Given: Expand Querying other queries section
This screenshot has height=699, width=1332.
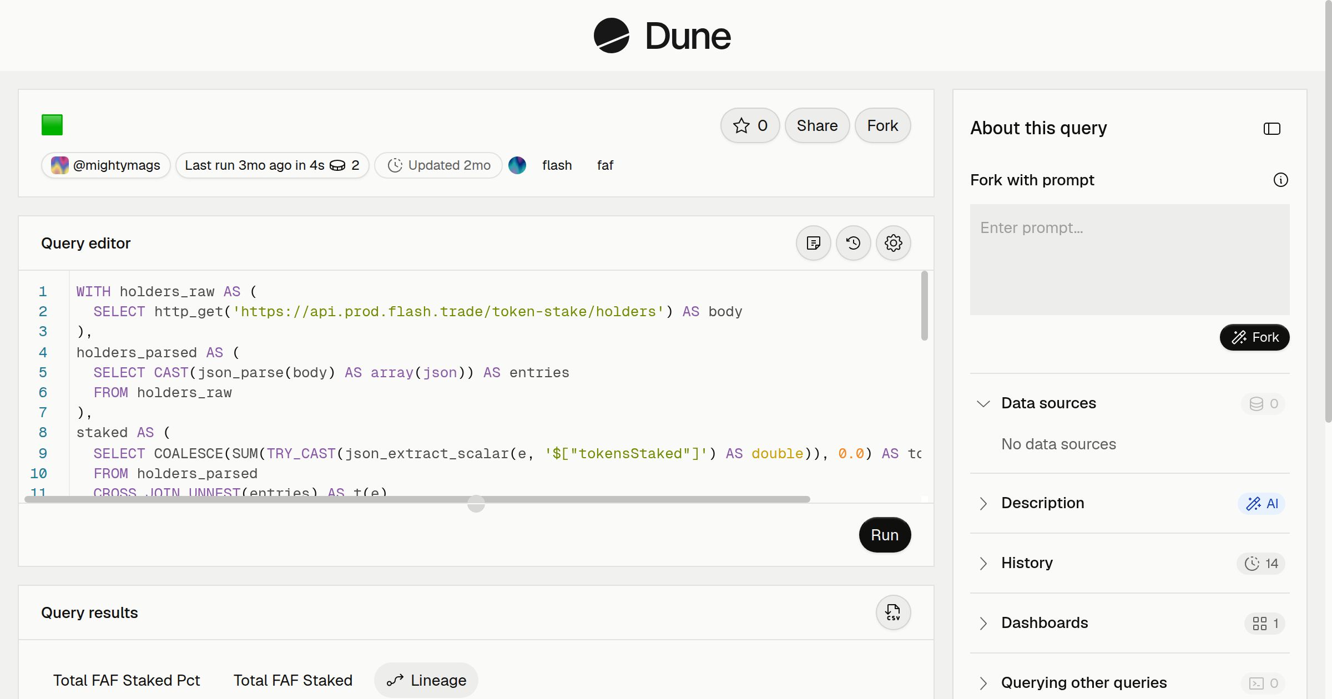Looking at the screenshot, I should (x=983, y=683).
